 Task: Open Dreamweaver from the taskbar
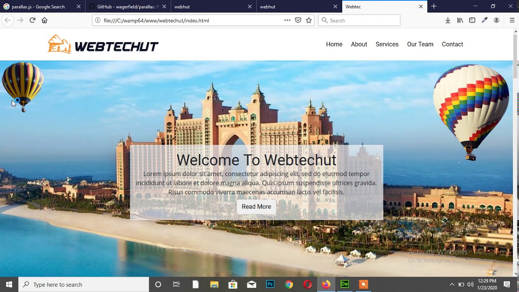pyautogui.click(x=345, y=284)
